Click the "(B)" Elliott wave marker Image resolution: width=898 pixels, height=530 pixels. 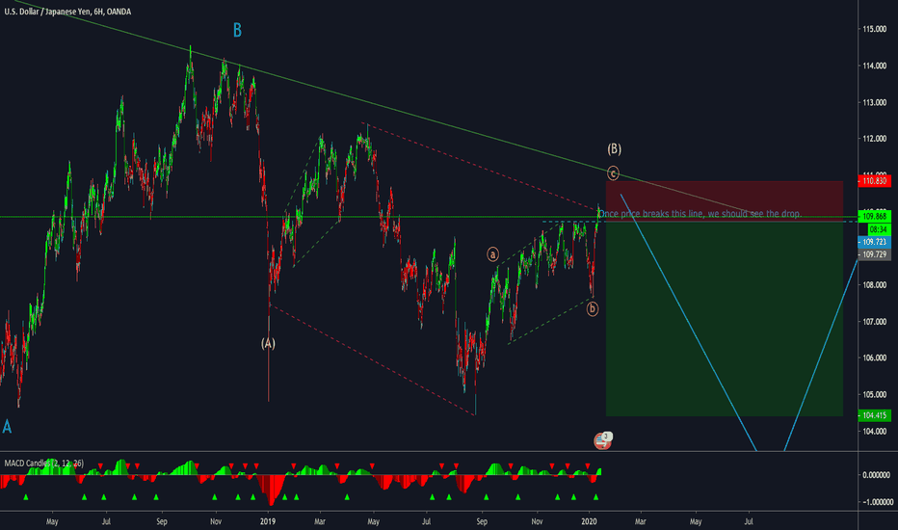[x=614, y=150]
